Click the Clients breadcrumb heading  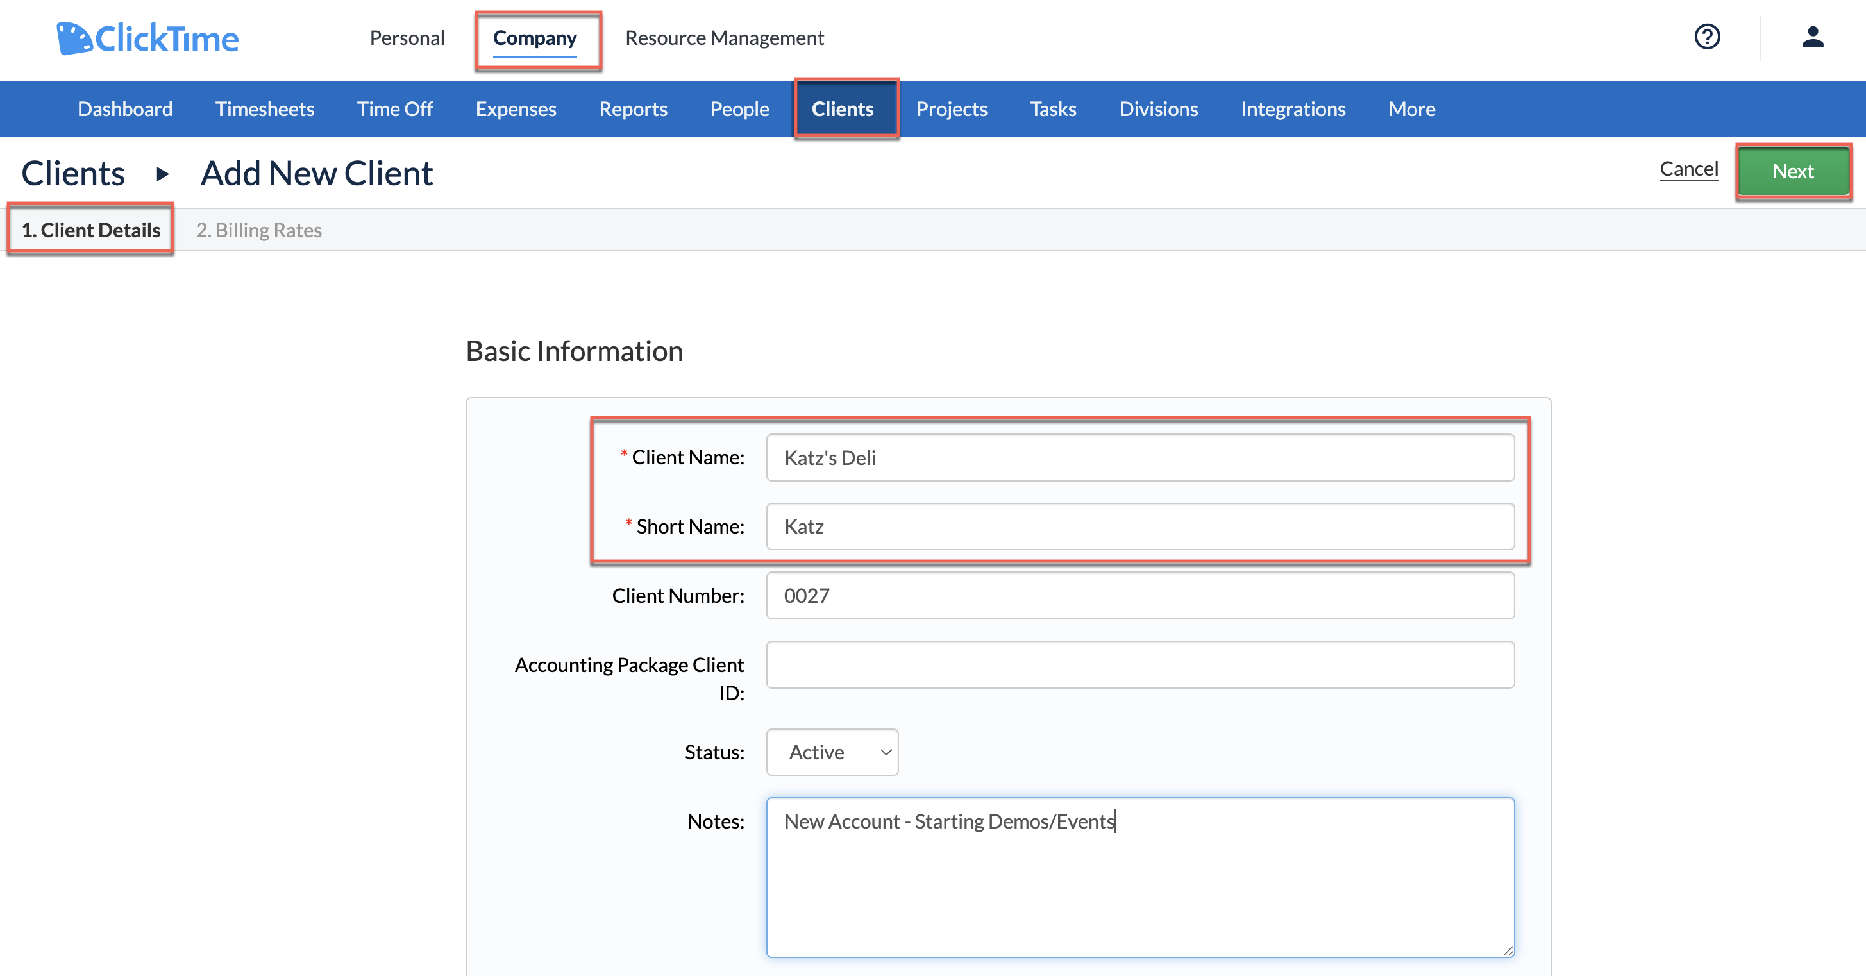tap(73, 174)
